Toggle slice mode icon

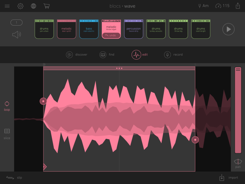coord(7,131)
